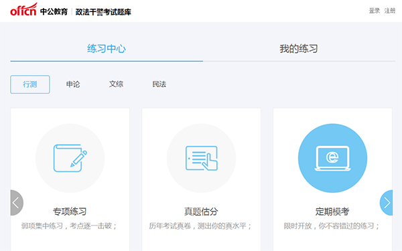Show next cards with right carousel arrow
Image resolution: width=402 pixels, height=251 pixels.
pyautogui.click(x=386, y=203)
